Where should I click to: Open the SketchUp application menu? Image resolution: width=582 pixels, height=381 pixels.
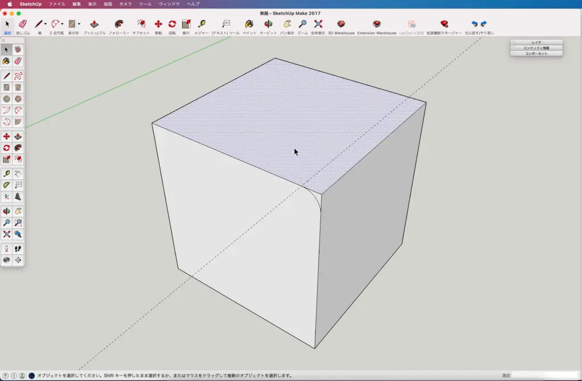[x=31, y=4]
